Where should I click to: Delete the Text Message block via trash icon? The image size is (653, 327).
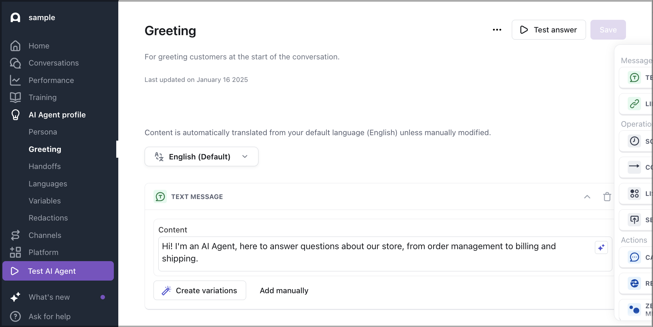[607, 197]
